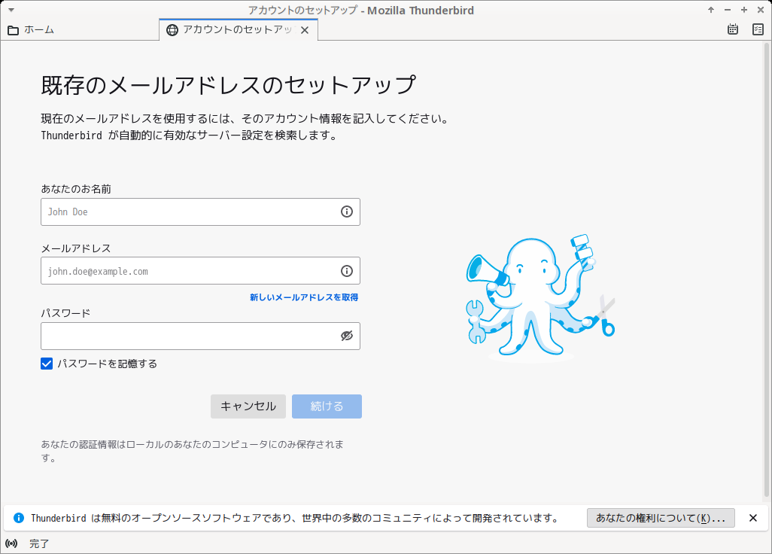Minimize the Thunderbird window
The image size is (772, 554).
pyautogui.click(x=728, y=10)
